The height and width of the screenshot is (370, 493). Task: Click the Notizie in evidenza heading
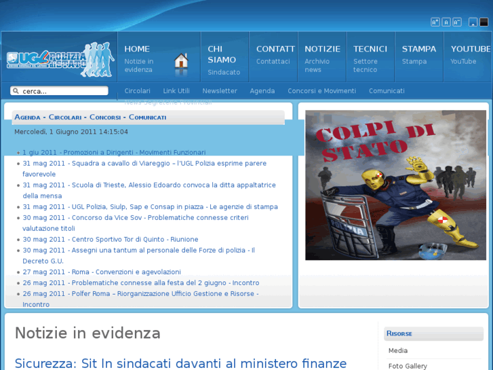click(87, 333)
